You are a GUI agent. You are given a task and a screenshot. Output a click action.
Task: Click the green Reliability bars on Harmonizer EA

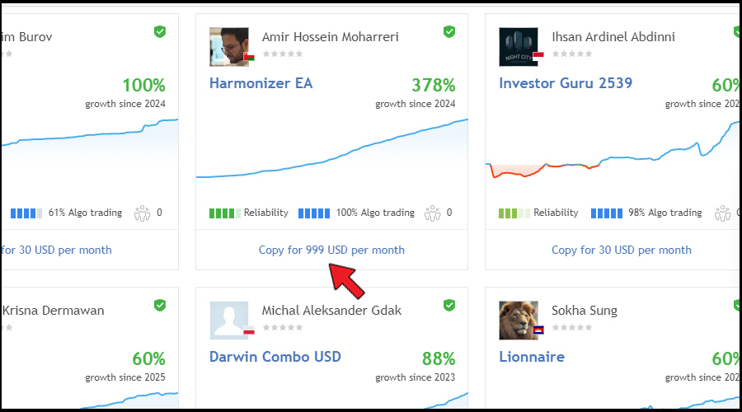pyautogui.click(x=224, y=213)
